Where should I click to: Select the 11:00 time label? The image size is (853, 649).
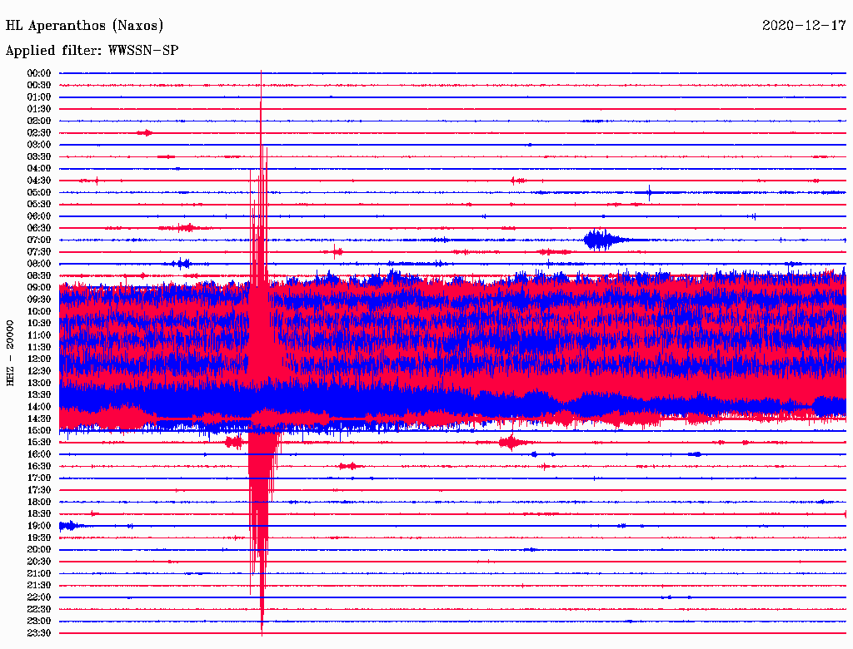[x=39, y=335]
